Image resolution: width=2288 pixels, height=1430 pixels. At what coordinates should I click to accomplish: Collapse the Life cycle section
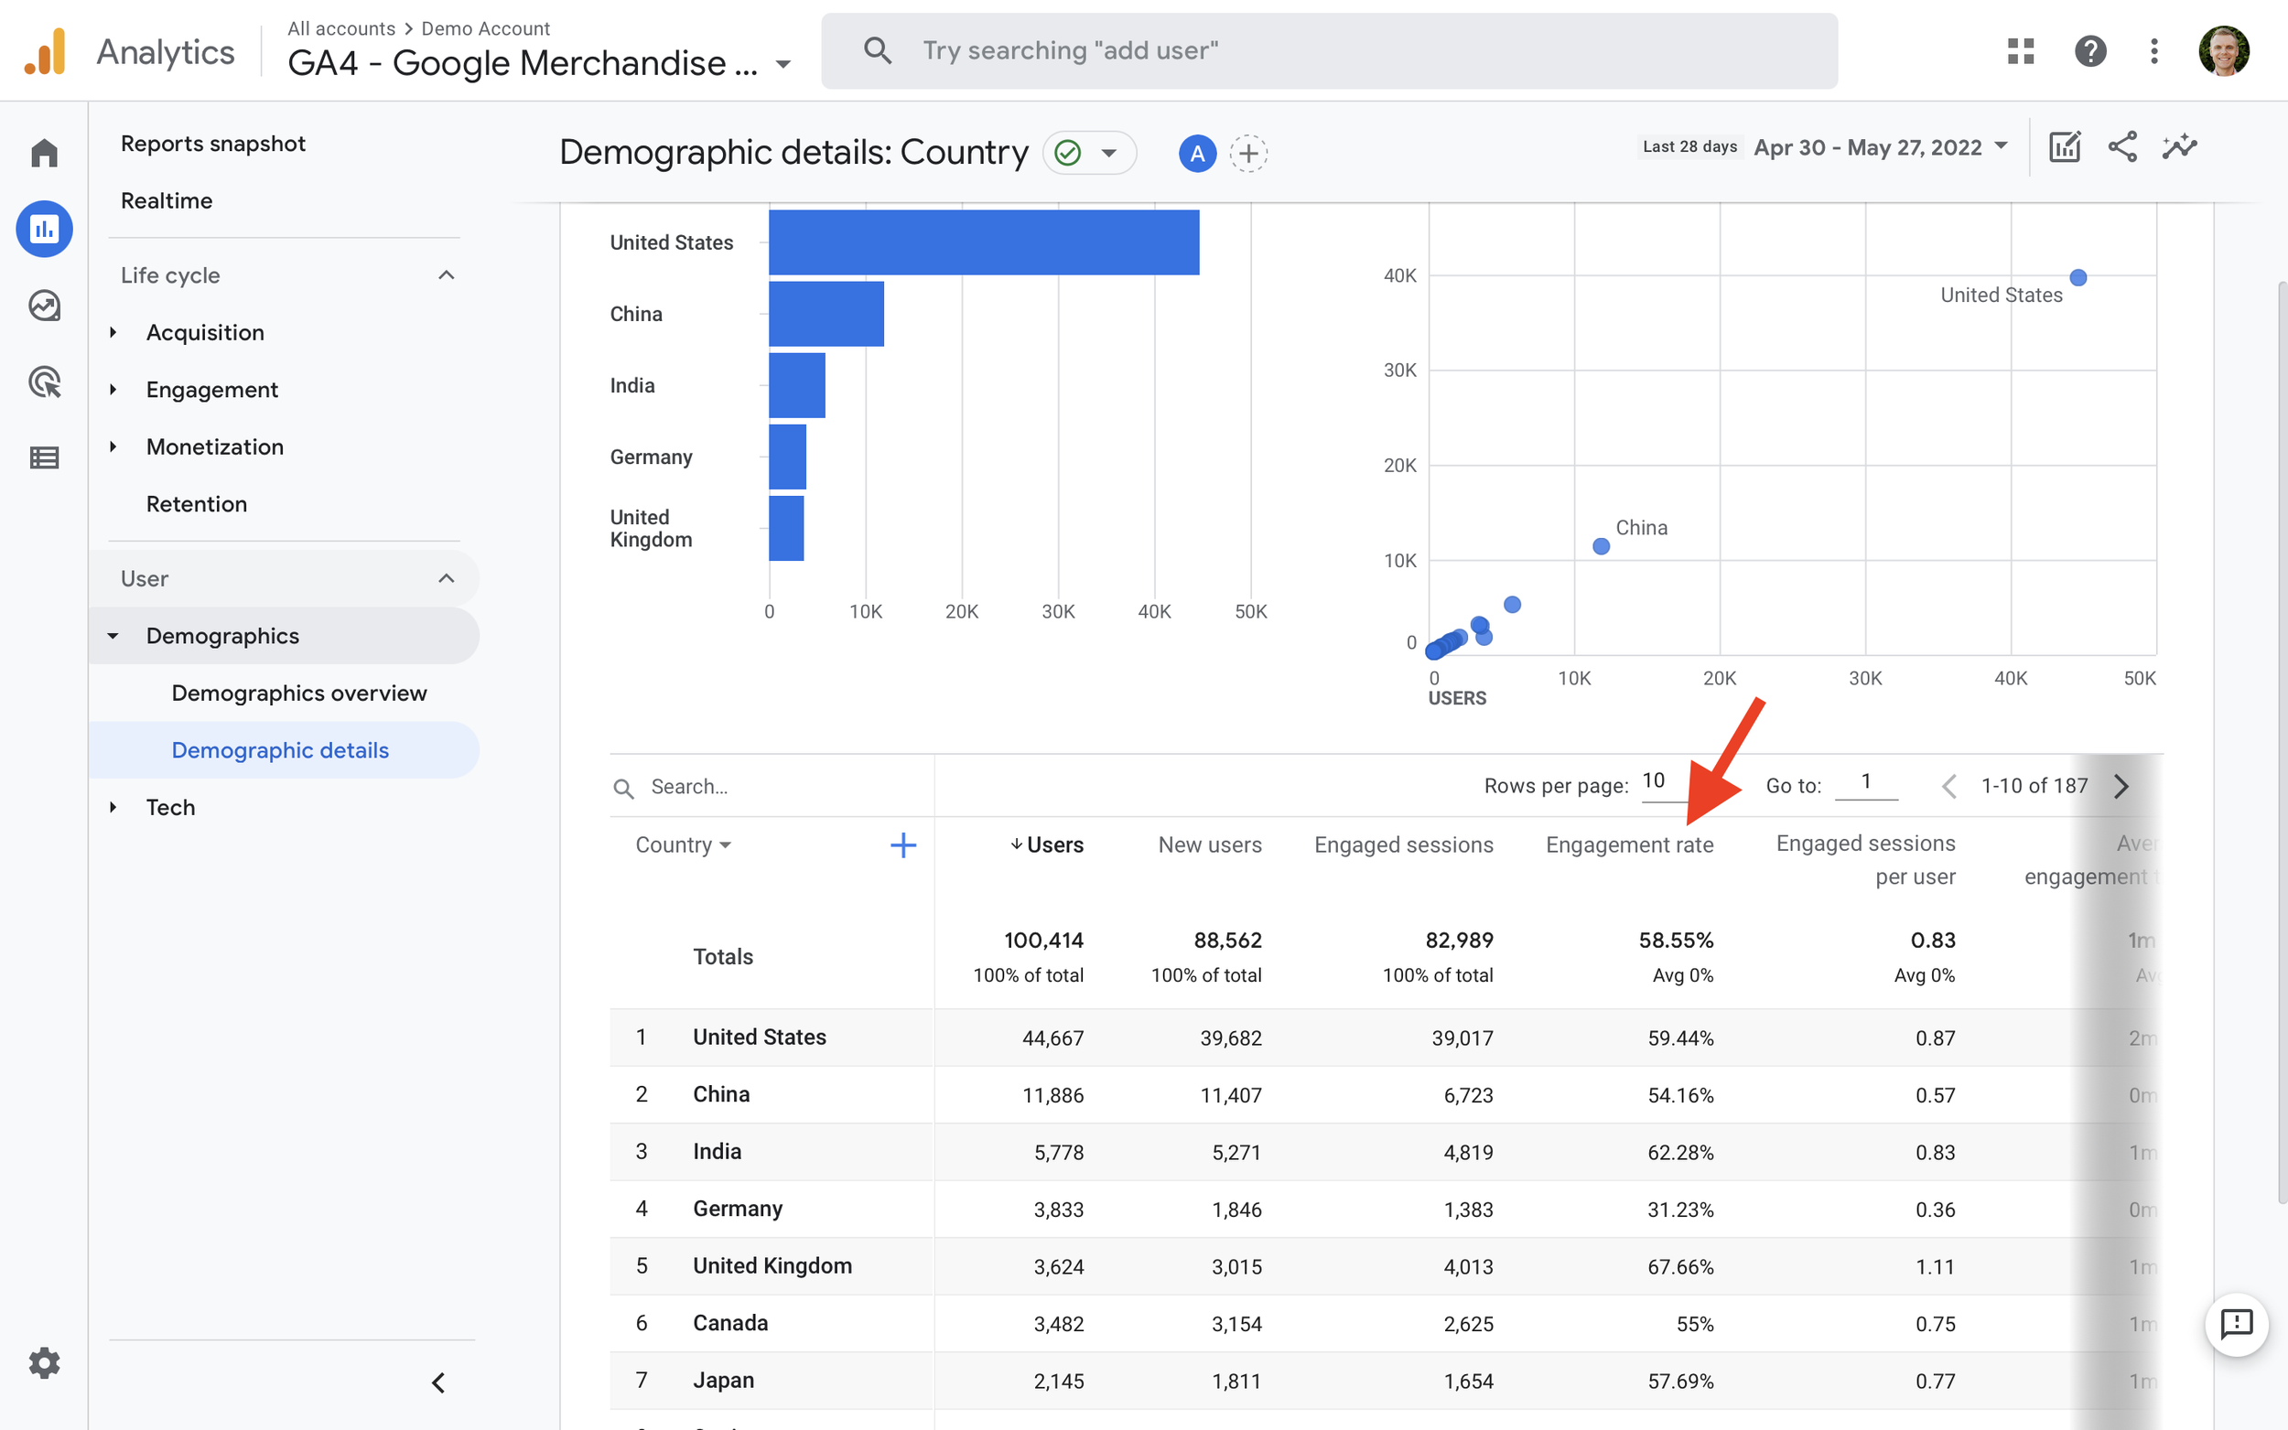[x=447, y=275]
